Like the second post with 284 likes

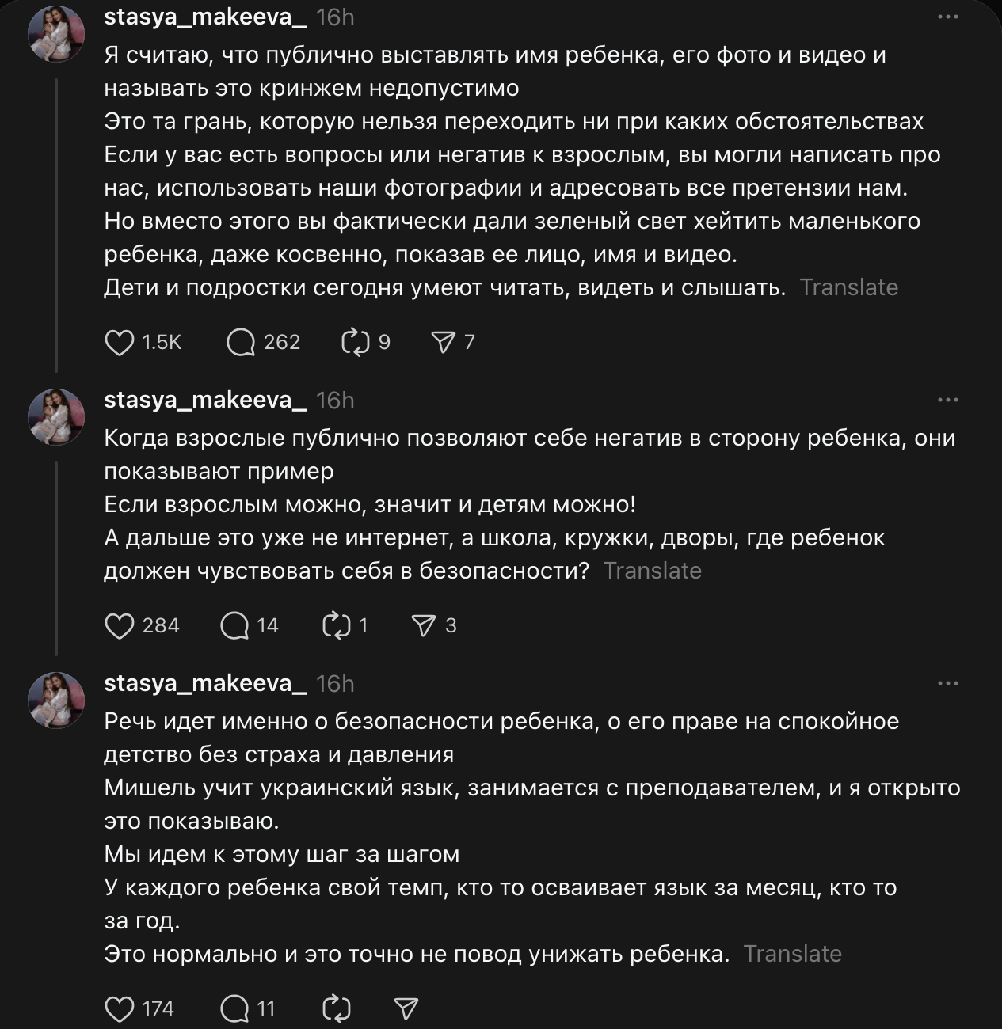point(120,626)
